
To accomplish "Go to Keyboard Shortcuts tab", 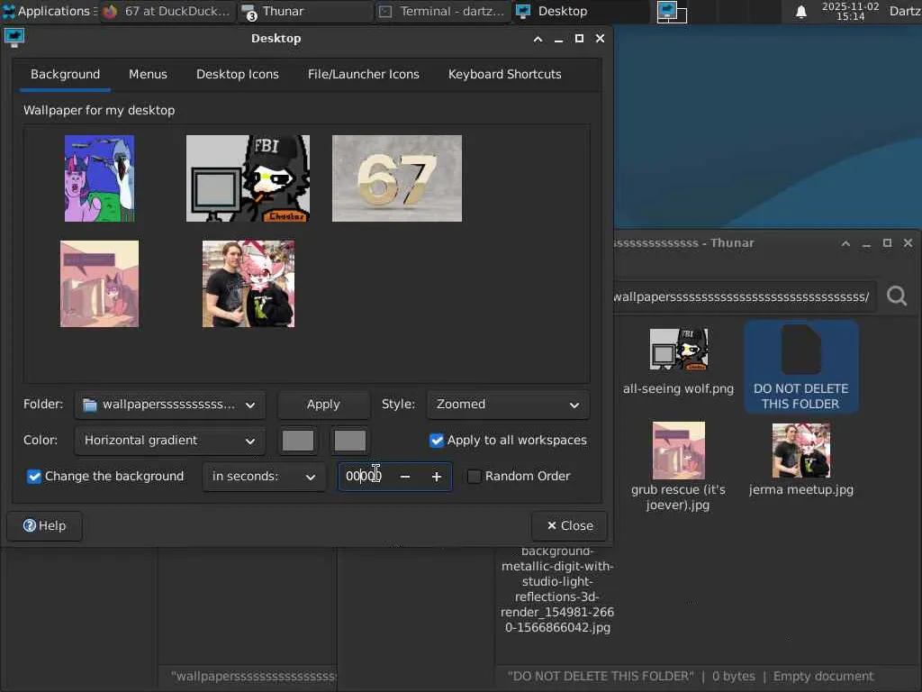I will point(504,74).
